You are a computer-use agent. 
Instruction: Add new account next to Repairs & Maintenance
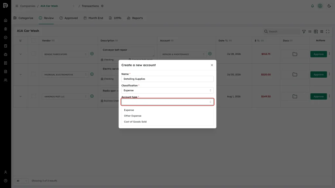click(210, 54)
